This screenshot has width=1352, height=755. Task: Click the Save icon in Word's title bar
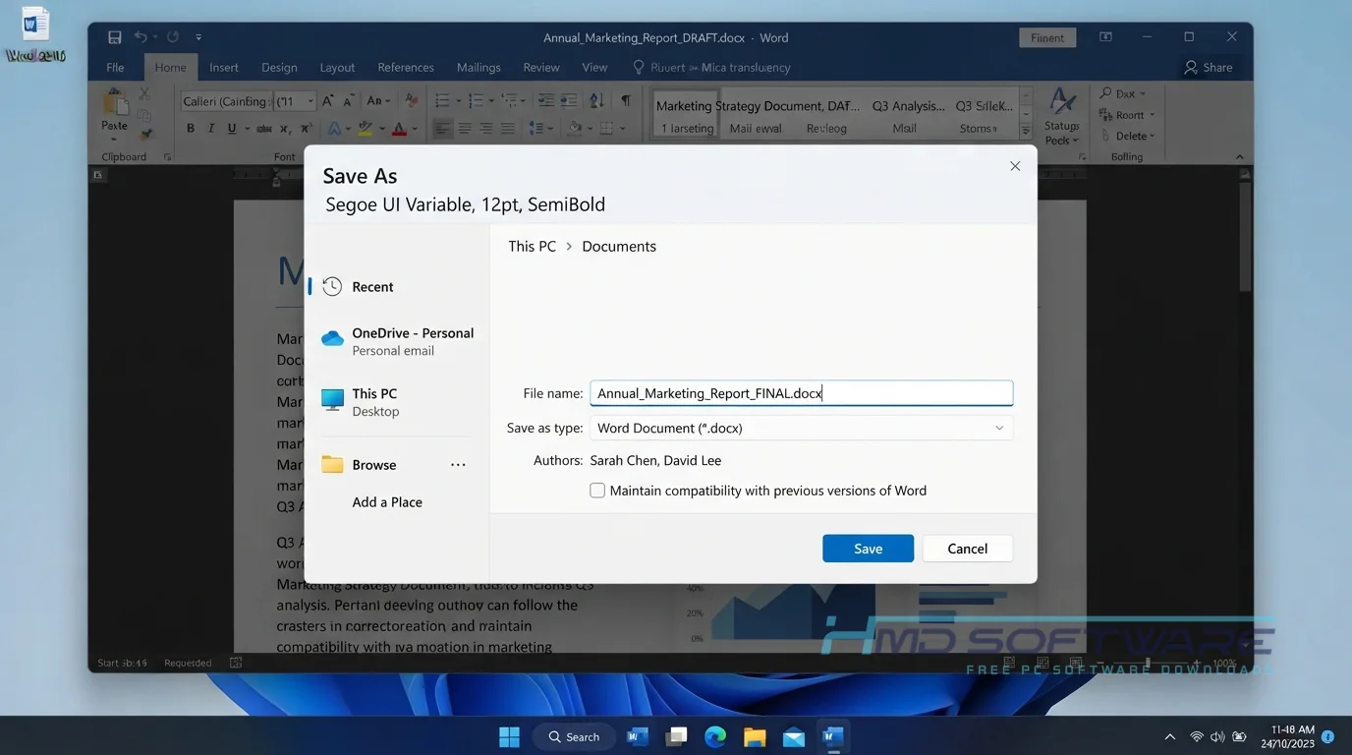(115, 37)
